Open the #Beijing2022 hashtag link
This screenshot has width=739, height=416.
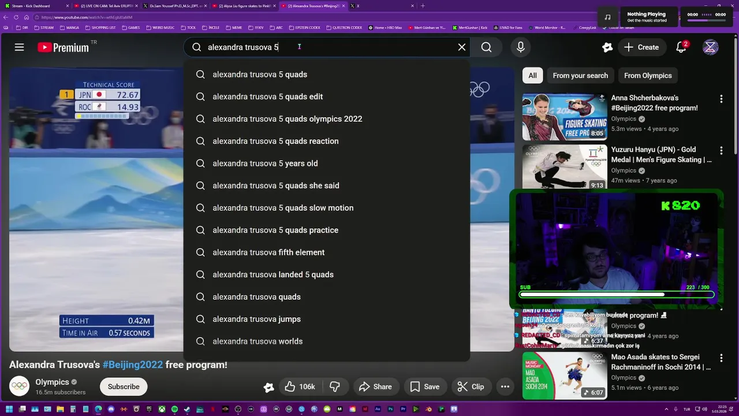[133, 365]
